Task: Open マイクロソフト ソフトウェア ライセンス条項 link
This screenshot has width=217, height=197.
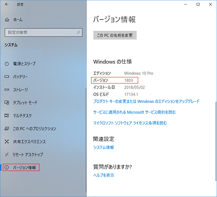Action: click(x=130, y=123)
